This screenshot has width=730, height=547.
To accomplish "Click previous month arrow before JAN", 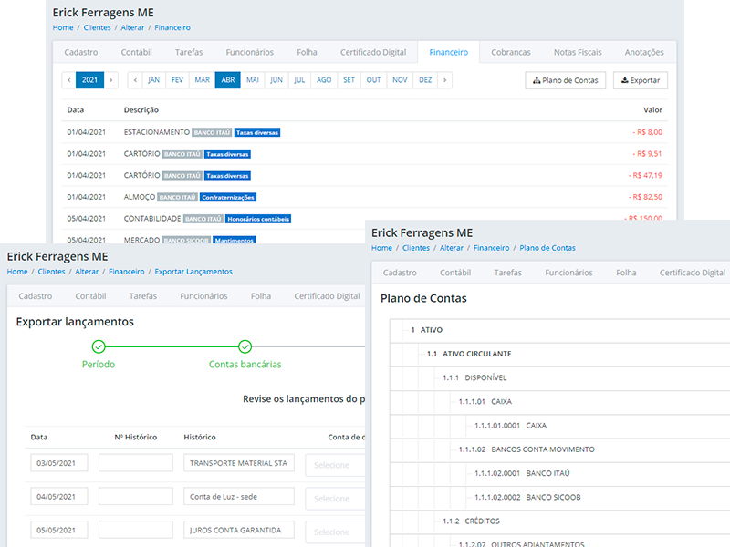I will pos(135,80).
